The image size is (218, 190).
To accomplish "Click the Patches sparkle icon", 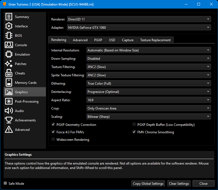I will pyautogui.click(x=9, y=64).
